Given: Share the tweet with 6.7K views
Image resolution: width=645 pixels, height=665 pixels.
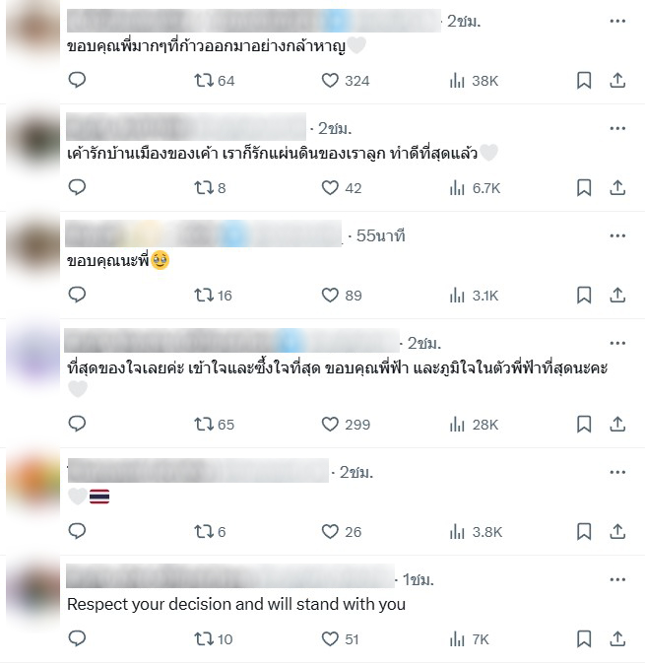Looking at the screenshot, I should 617,187.
